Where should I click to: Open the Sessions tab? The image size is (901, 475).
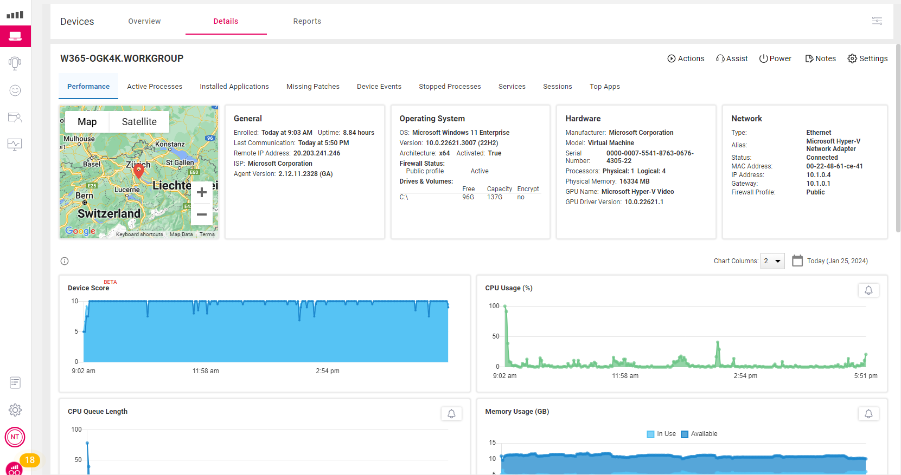(x=558, y=86)
